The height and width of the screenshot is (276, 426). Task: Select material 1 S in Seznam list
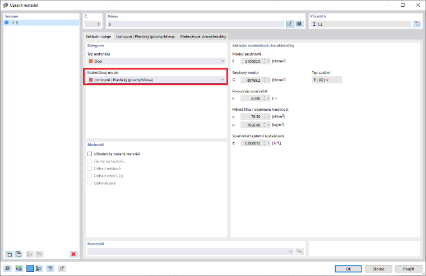pyautogui.click(x=41, y=23)
